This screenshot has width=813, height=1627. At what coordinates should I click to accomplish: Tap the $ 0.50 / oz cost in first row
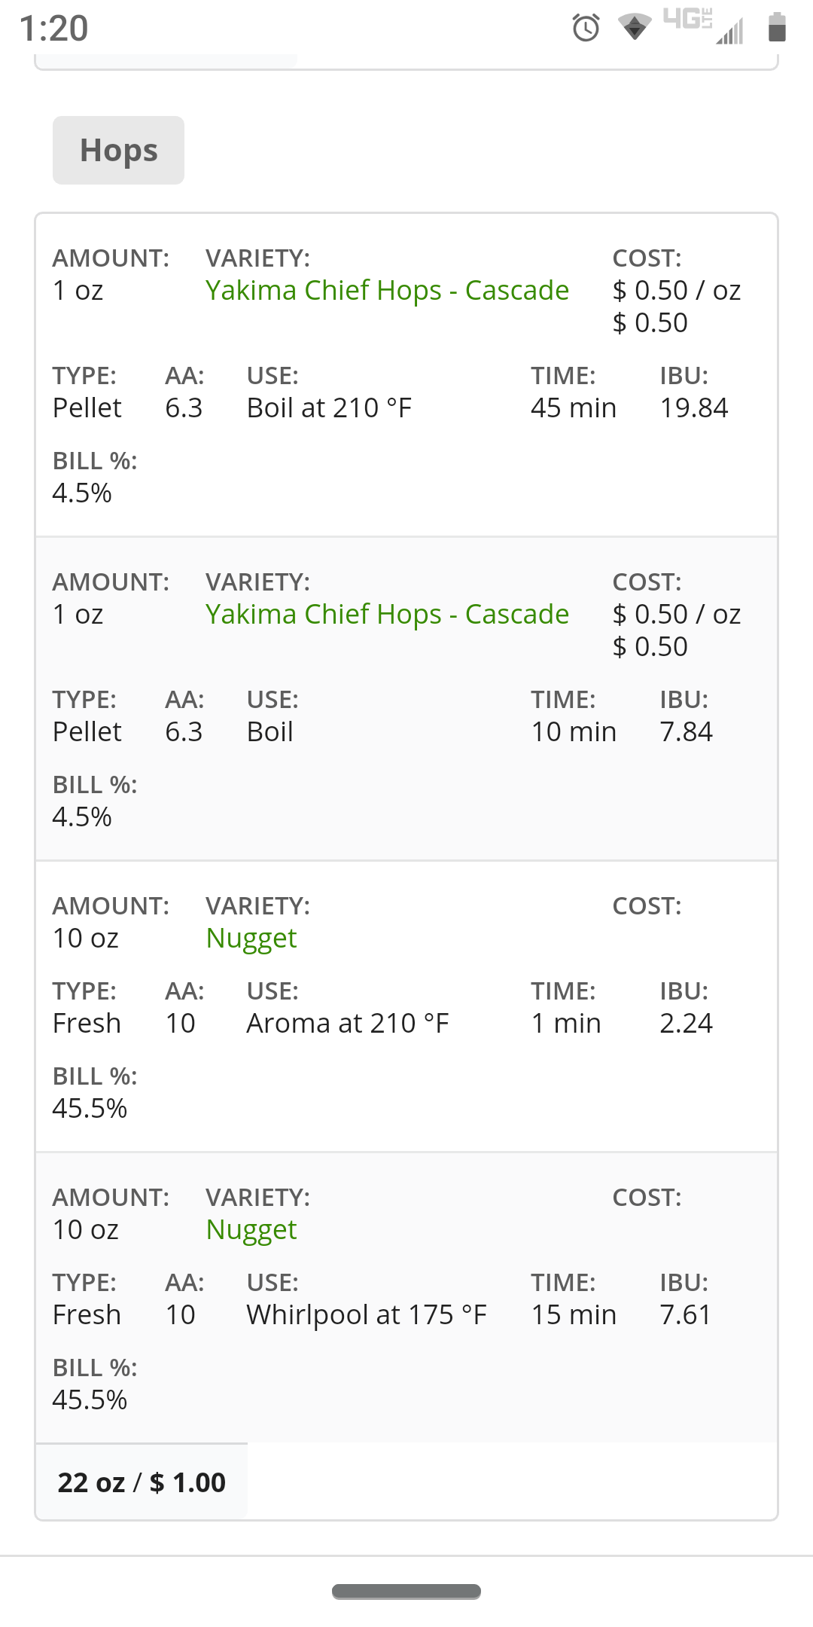coord(677,290)
